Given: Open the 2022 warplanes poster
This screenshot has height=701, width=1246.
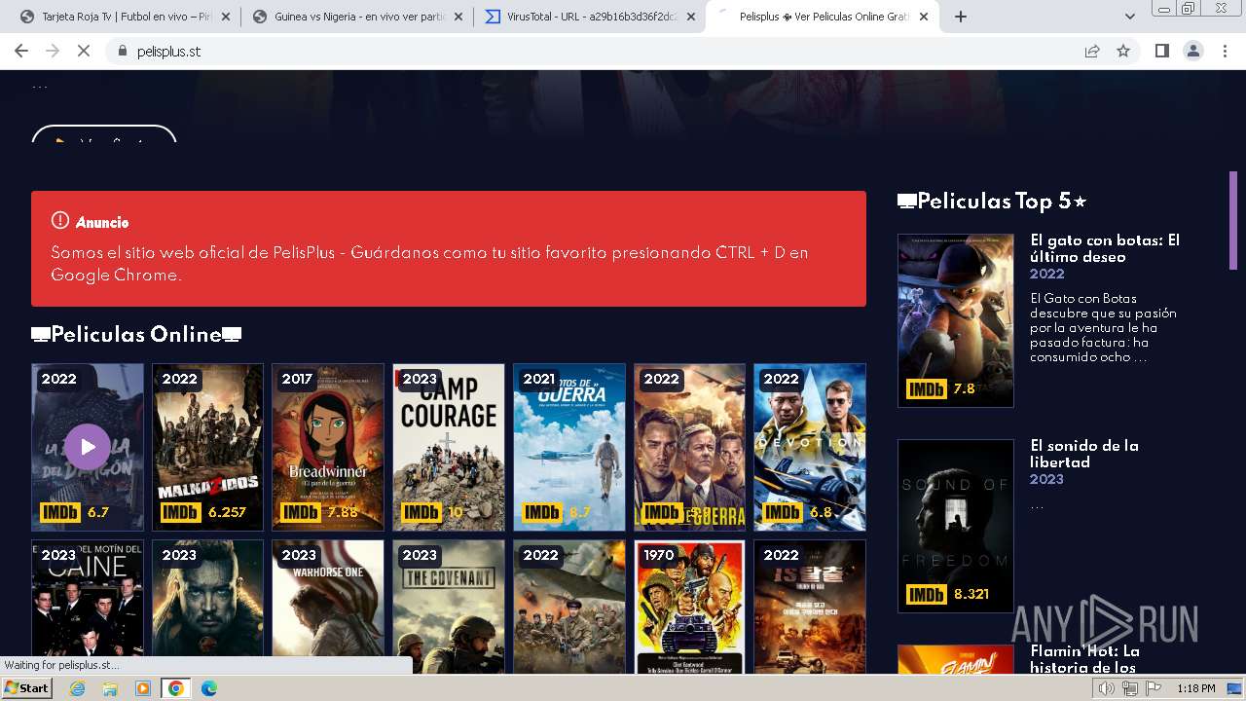Looking at the screenshot, I should point(569,607).
